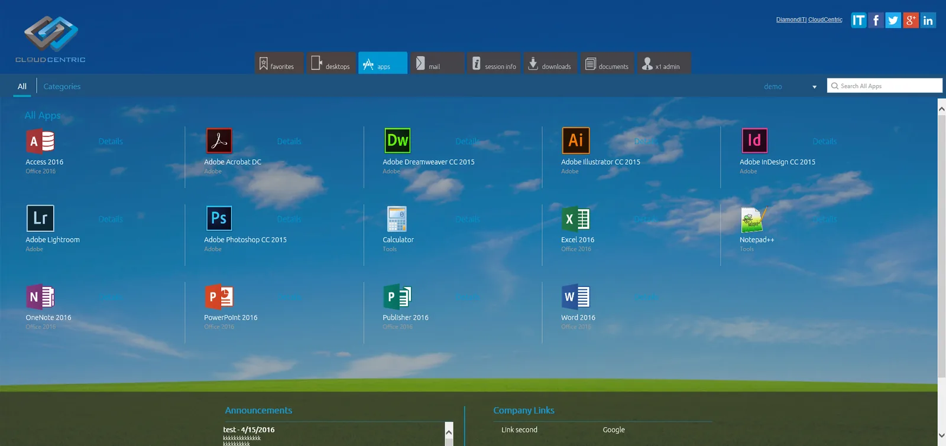Open the Link second company link
The image size is (946, 446).
519,430
